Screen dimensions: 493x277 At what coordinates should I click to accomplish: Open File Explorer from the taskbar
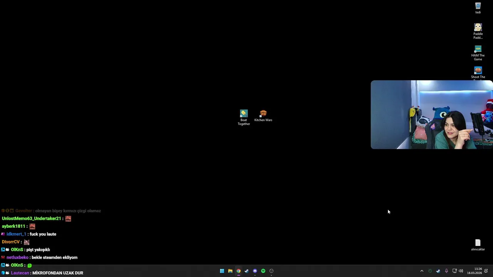pyautogui.click(x=230, y=271)
